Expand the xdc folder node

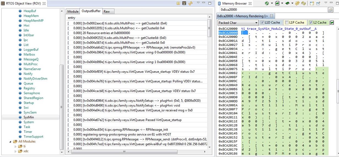15,151
